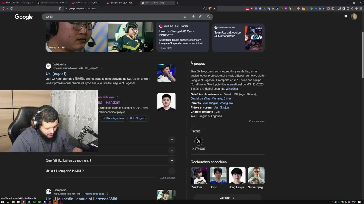
Task: Switch to the 'Uzi On se verra demain' Weibo tab
Action: click(x=87, y=3)
